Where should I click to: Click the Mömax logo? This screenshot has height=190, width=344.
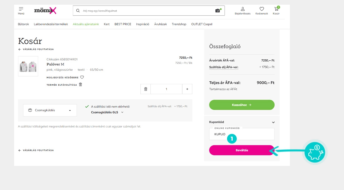click(x=45, y=10)
